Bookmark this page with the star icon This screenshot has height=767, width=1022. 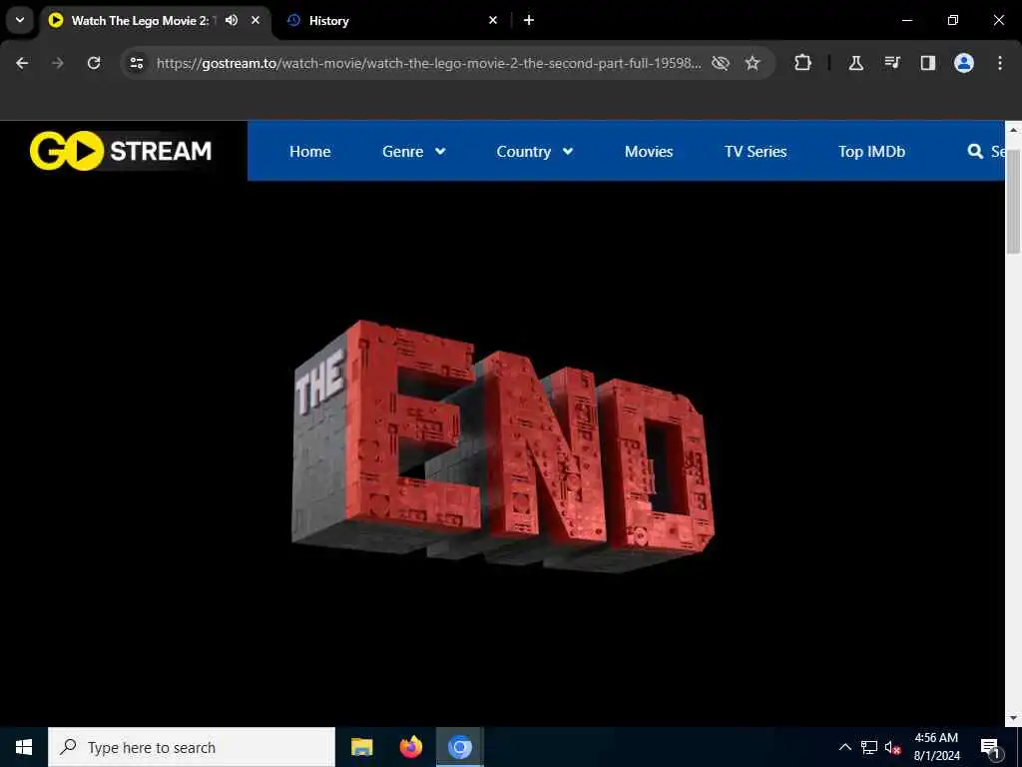tap(753, 63)
